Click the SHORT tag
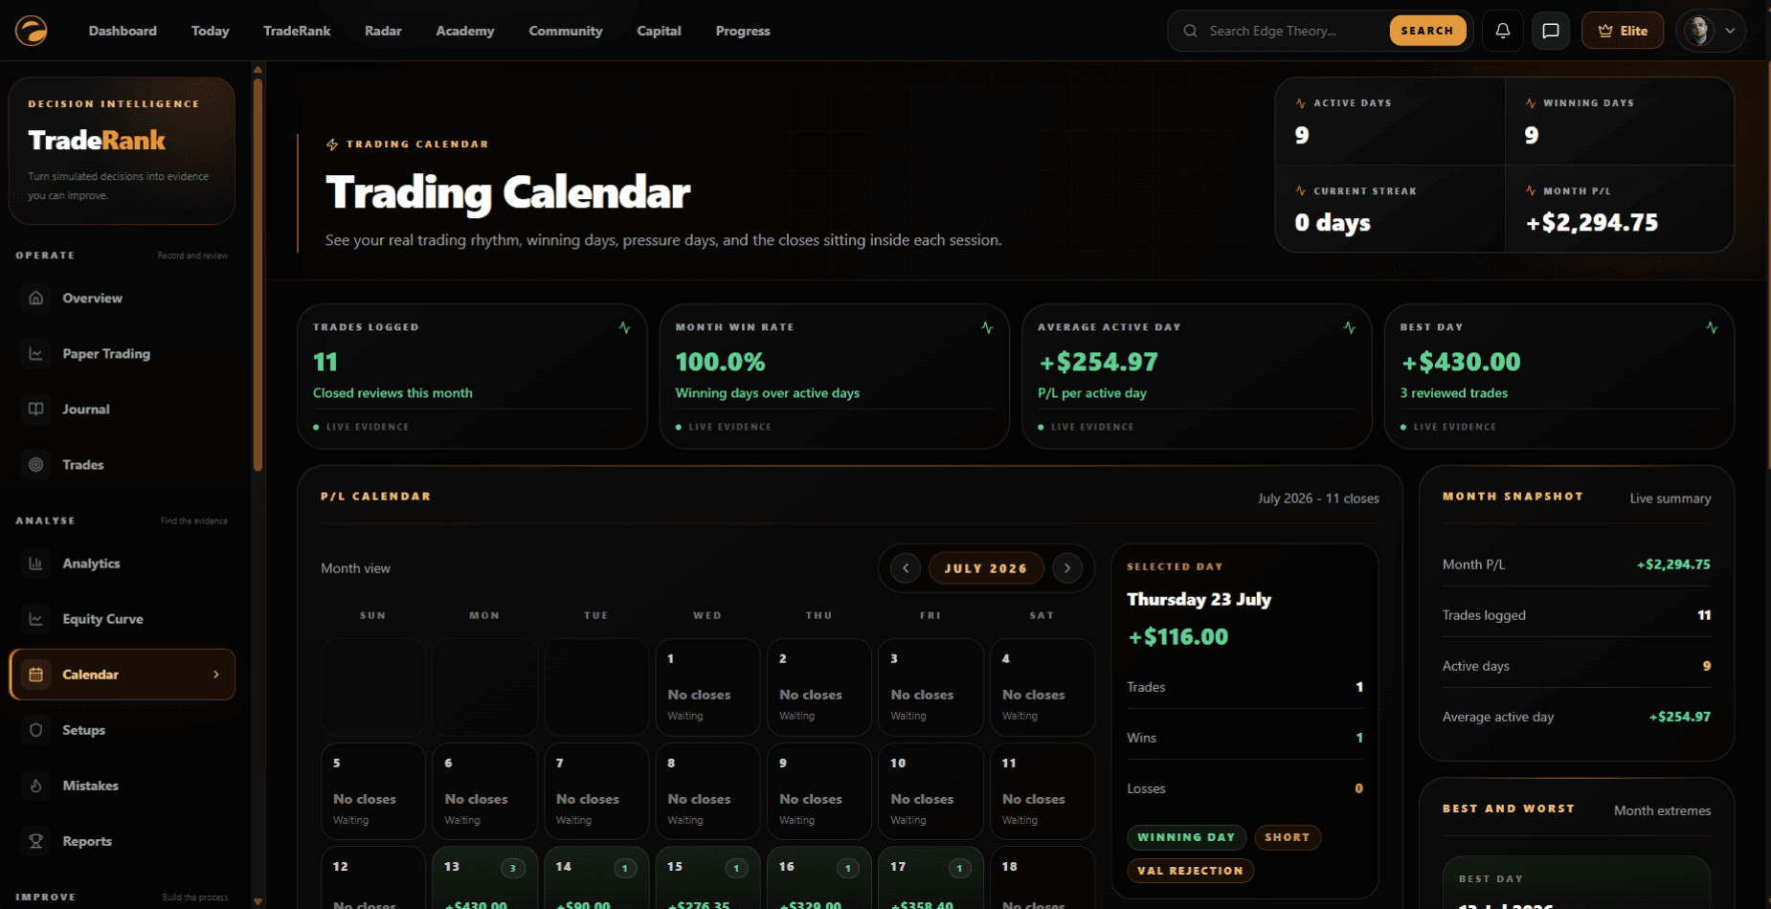 click(x=1288, y=837)
